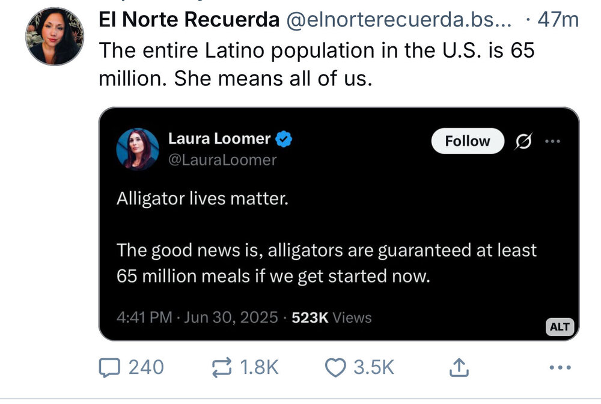Click the 523K Views count

click(x=332, y=317)
